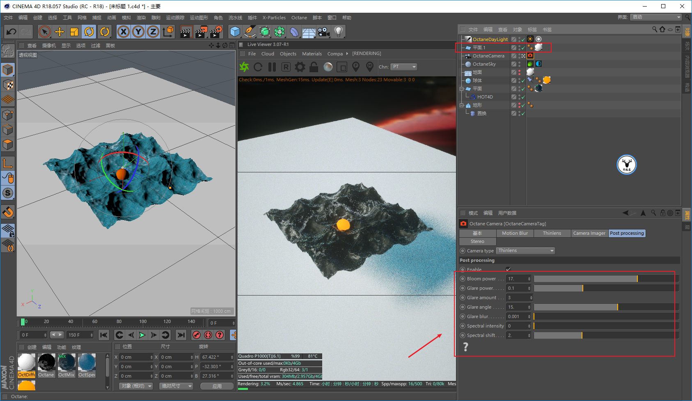Toggle visibility dots for 地面 object

tap(519, 72)
